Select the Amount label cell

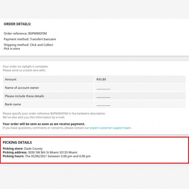coord(49,79)
